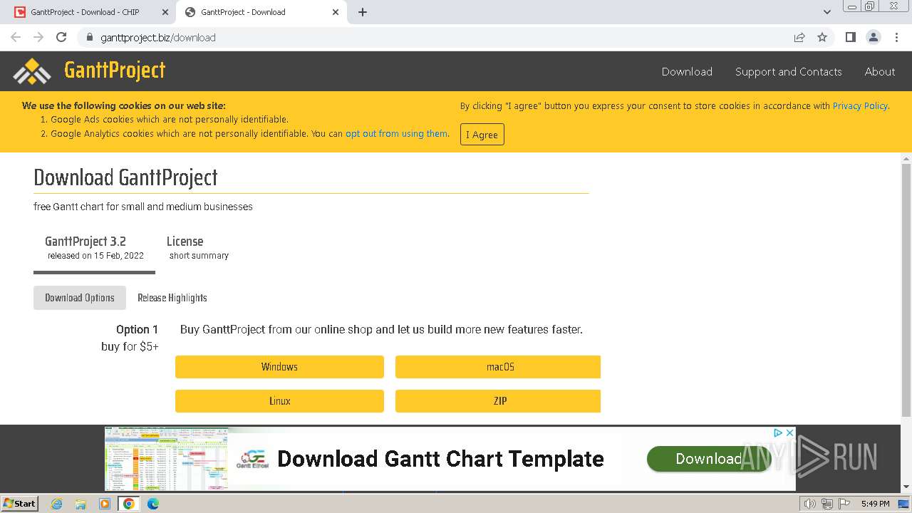
Task: Show the Release Highlights tab
Action: coord(172,298)
